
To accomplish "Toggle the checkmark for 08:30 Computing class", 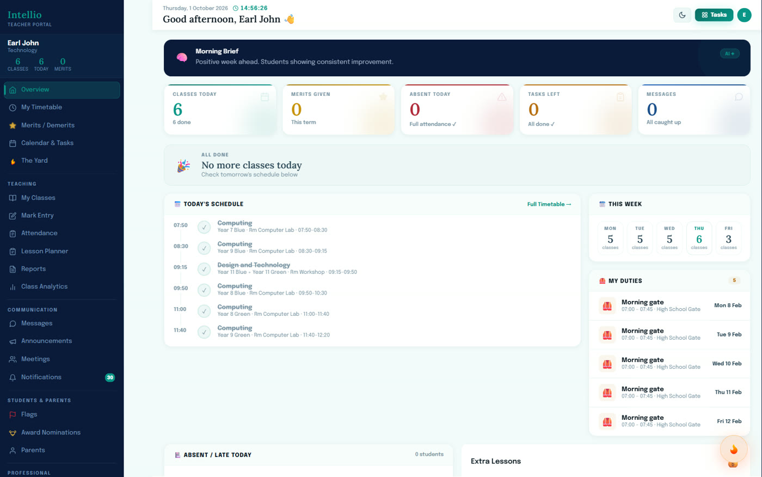I will [204, 248].
